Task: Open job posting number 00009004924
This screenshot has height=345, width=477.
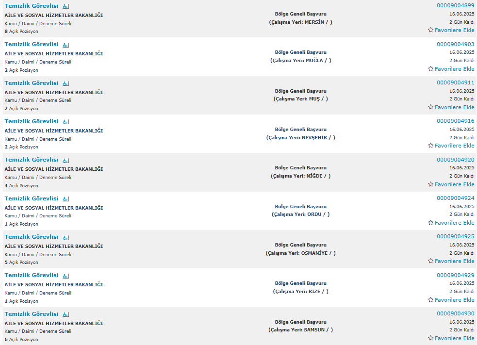Action: tap(455, 198)
